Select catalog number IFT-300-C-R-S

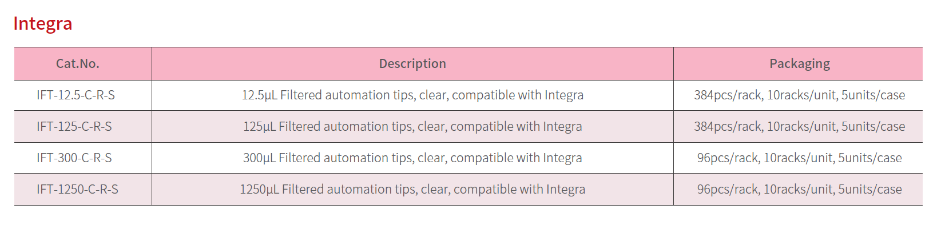pos(74,158)
